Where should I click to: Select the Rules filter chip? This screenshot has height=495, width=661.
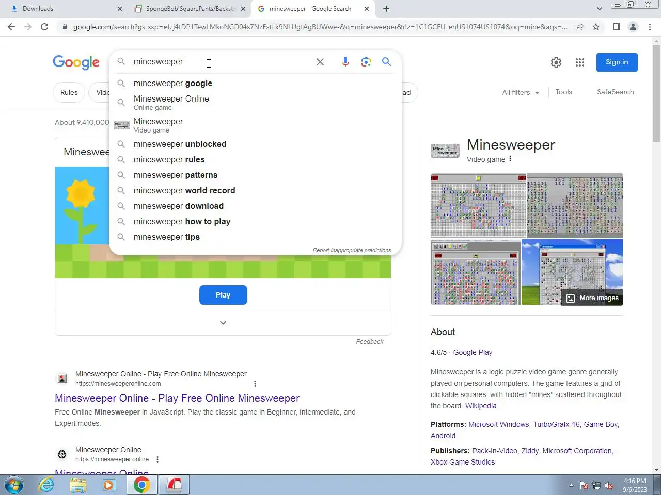pyautogui.click(x=69, y=92)
